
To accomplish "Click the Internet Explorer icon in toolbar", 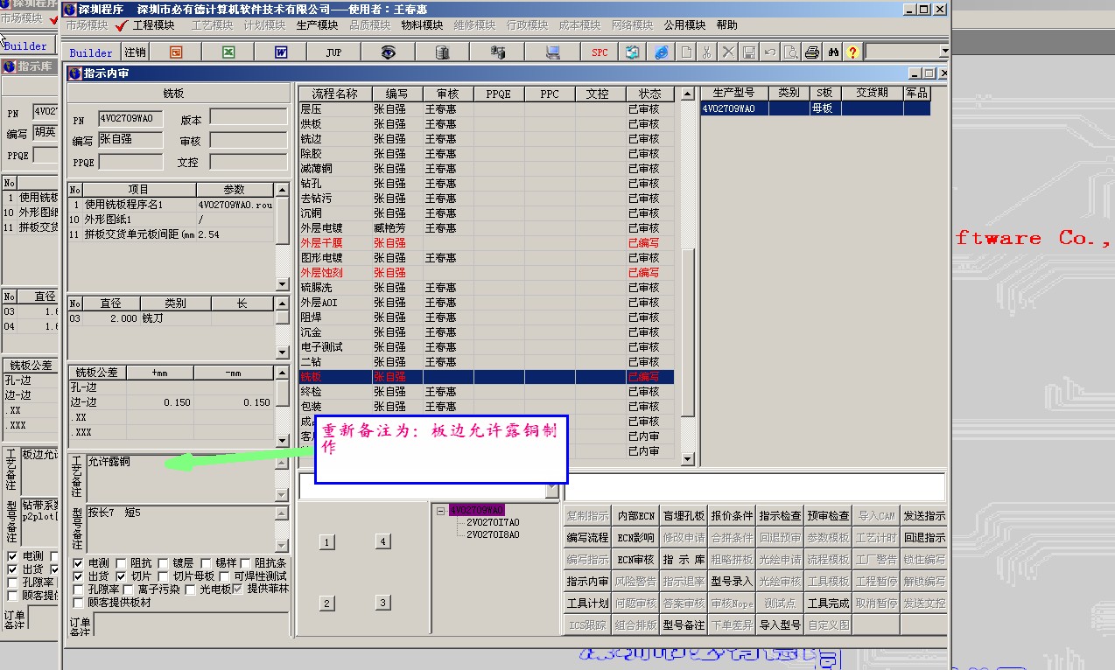I will [x=661, y=52].
